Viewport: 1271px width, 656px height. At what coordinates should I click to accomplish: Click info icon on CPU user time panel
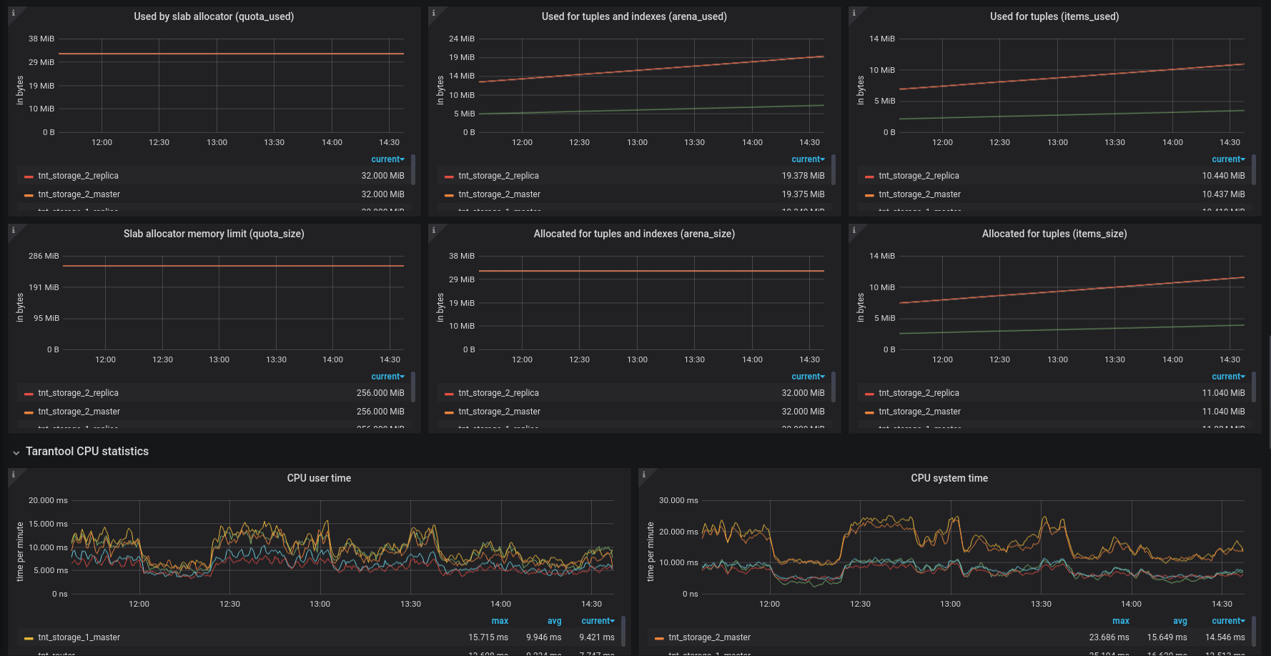click(x=13, y=474)
